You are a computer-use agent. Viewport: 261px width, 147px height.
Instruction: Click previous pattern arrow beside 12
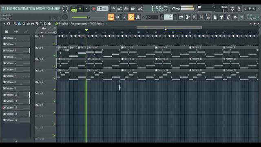(x=162, y=17)
